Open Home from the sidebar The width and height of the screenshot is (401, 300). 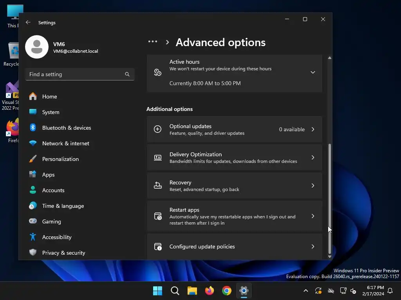pos(80,96)
